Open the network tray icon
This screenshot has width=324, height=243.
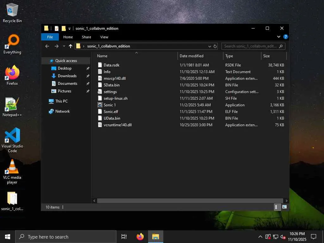tap(276, 237)
